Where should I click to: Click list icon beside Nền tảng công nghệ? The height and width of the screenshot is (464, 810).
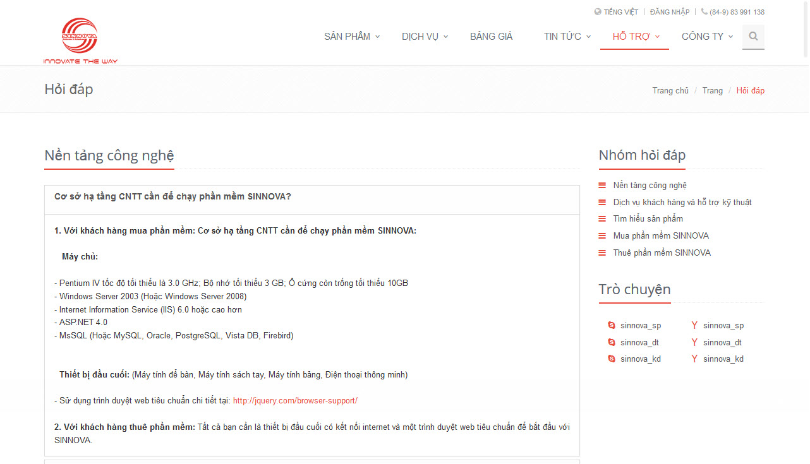tap(601, 185)
